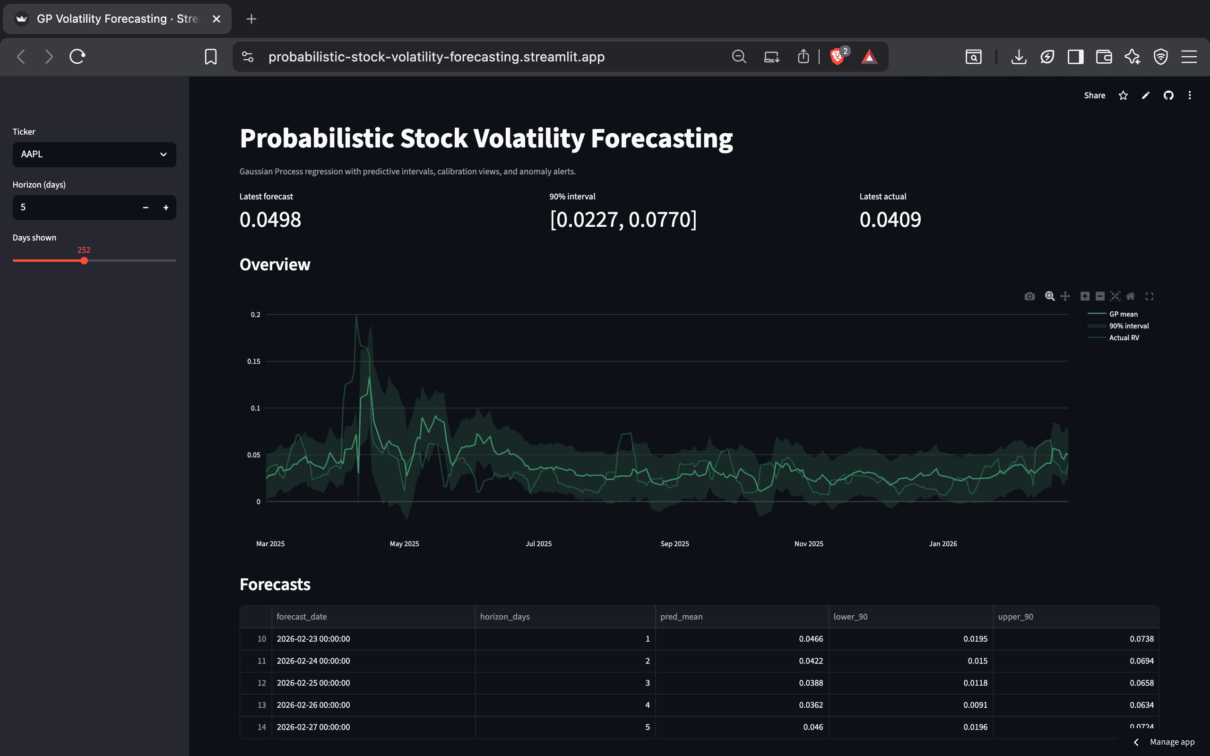Star the Streamlit app
The width and height of the screenshot is (1210, 756).
point(1123,95)
